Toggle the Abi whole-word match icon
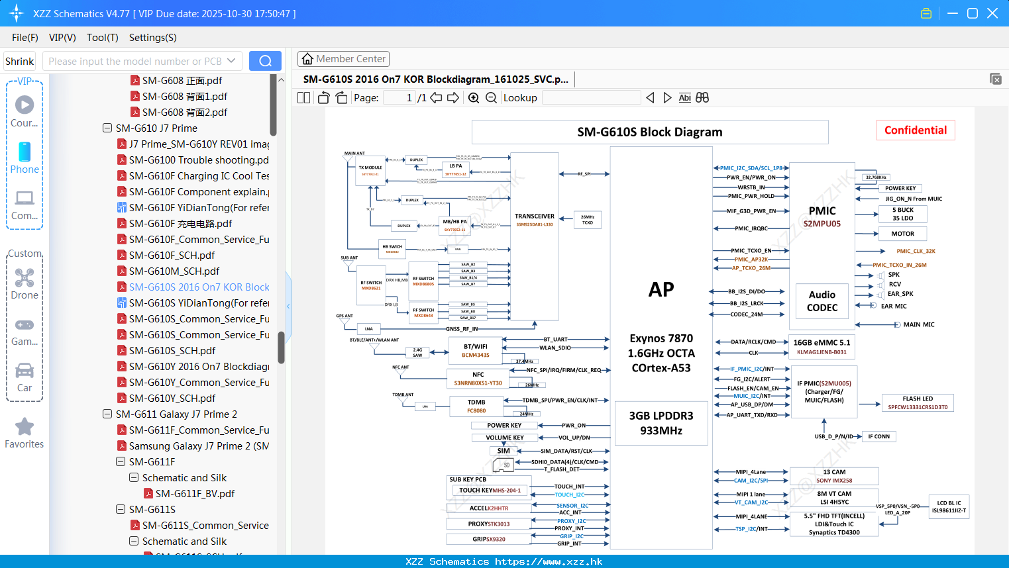The image size is (1009, 568). [684, 97]
